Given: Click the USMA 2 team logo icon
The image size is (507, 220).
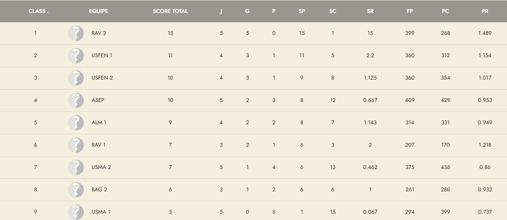Looking at the screenshot, I should coord(76,167).
